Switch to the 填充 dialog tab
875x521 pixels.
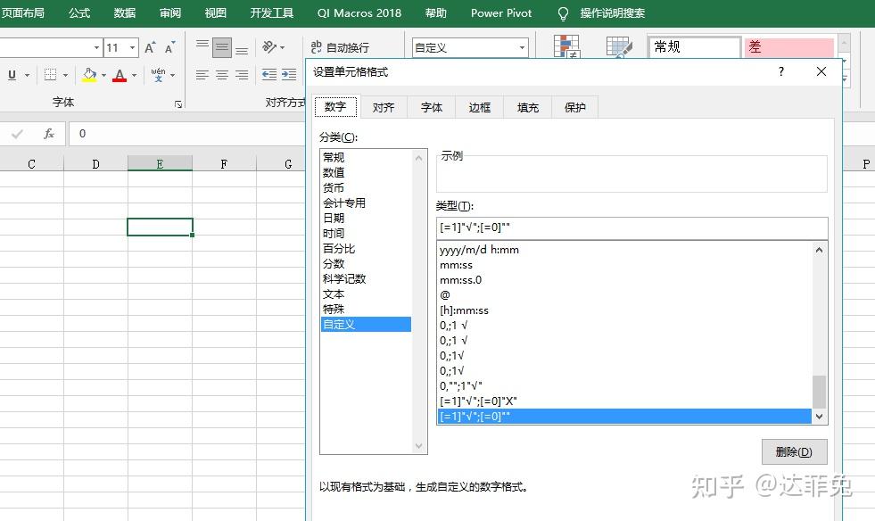coord(527,107)
